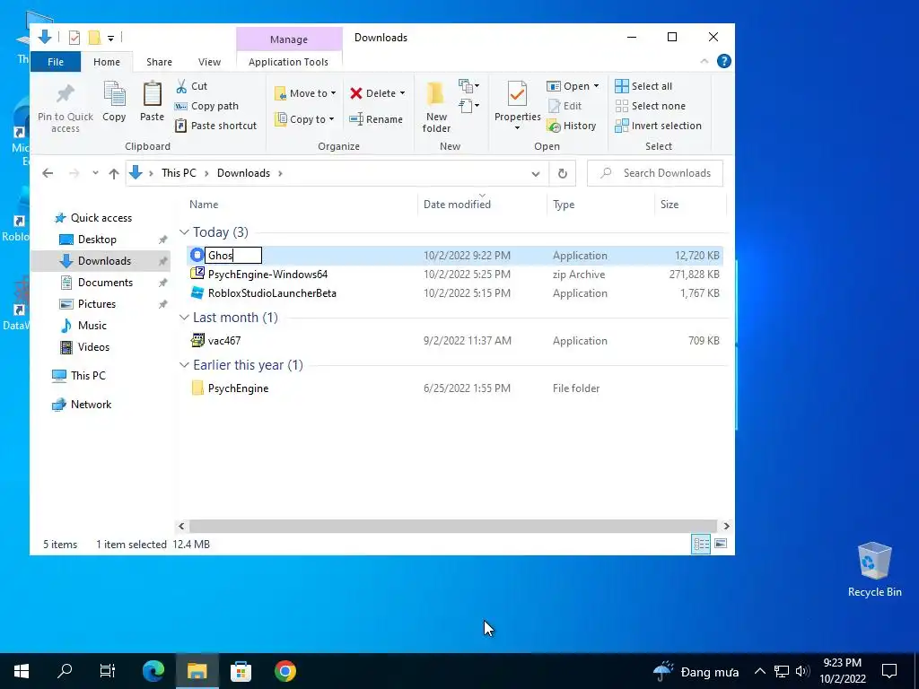Collapse the Last month (1) group
The width and height of the screenshot is (919, 689).
[184, 318]
